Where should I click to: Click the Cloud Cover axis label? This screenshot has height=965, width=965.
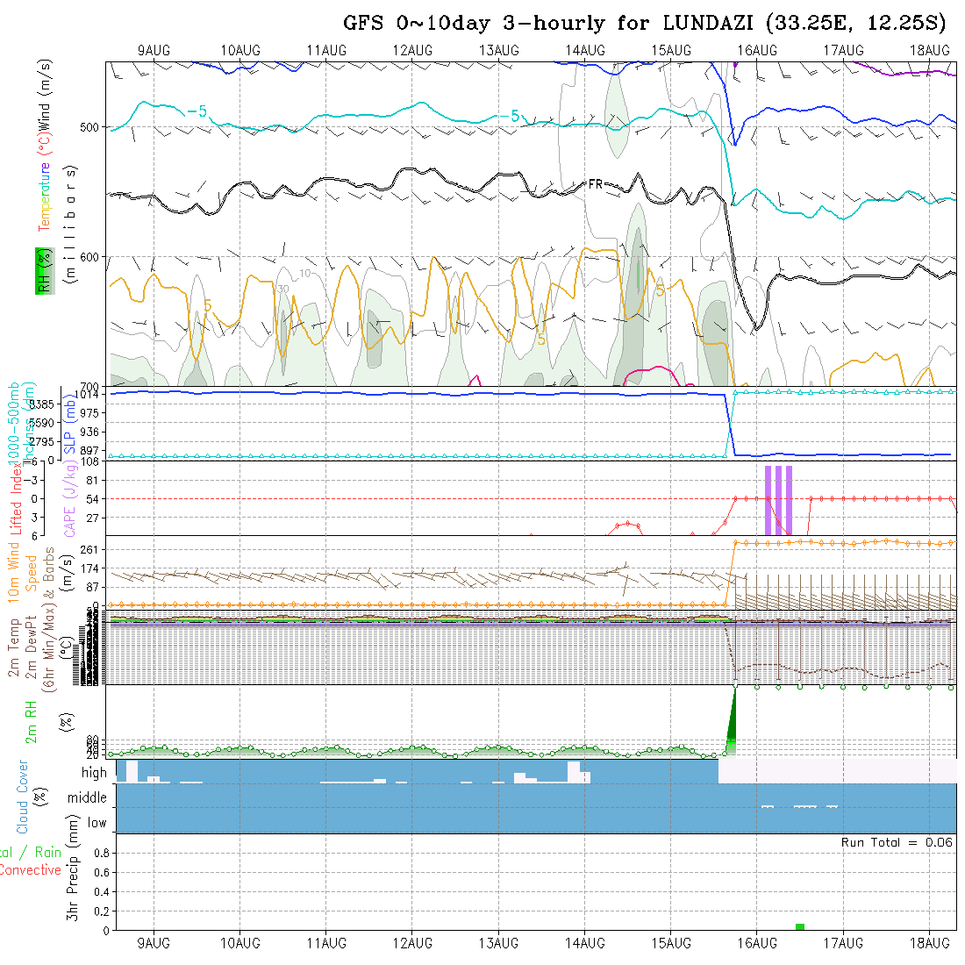coord(23,797)
